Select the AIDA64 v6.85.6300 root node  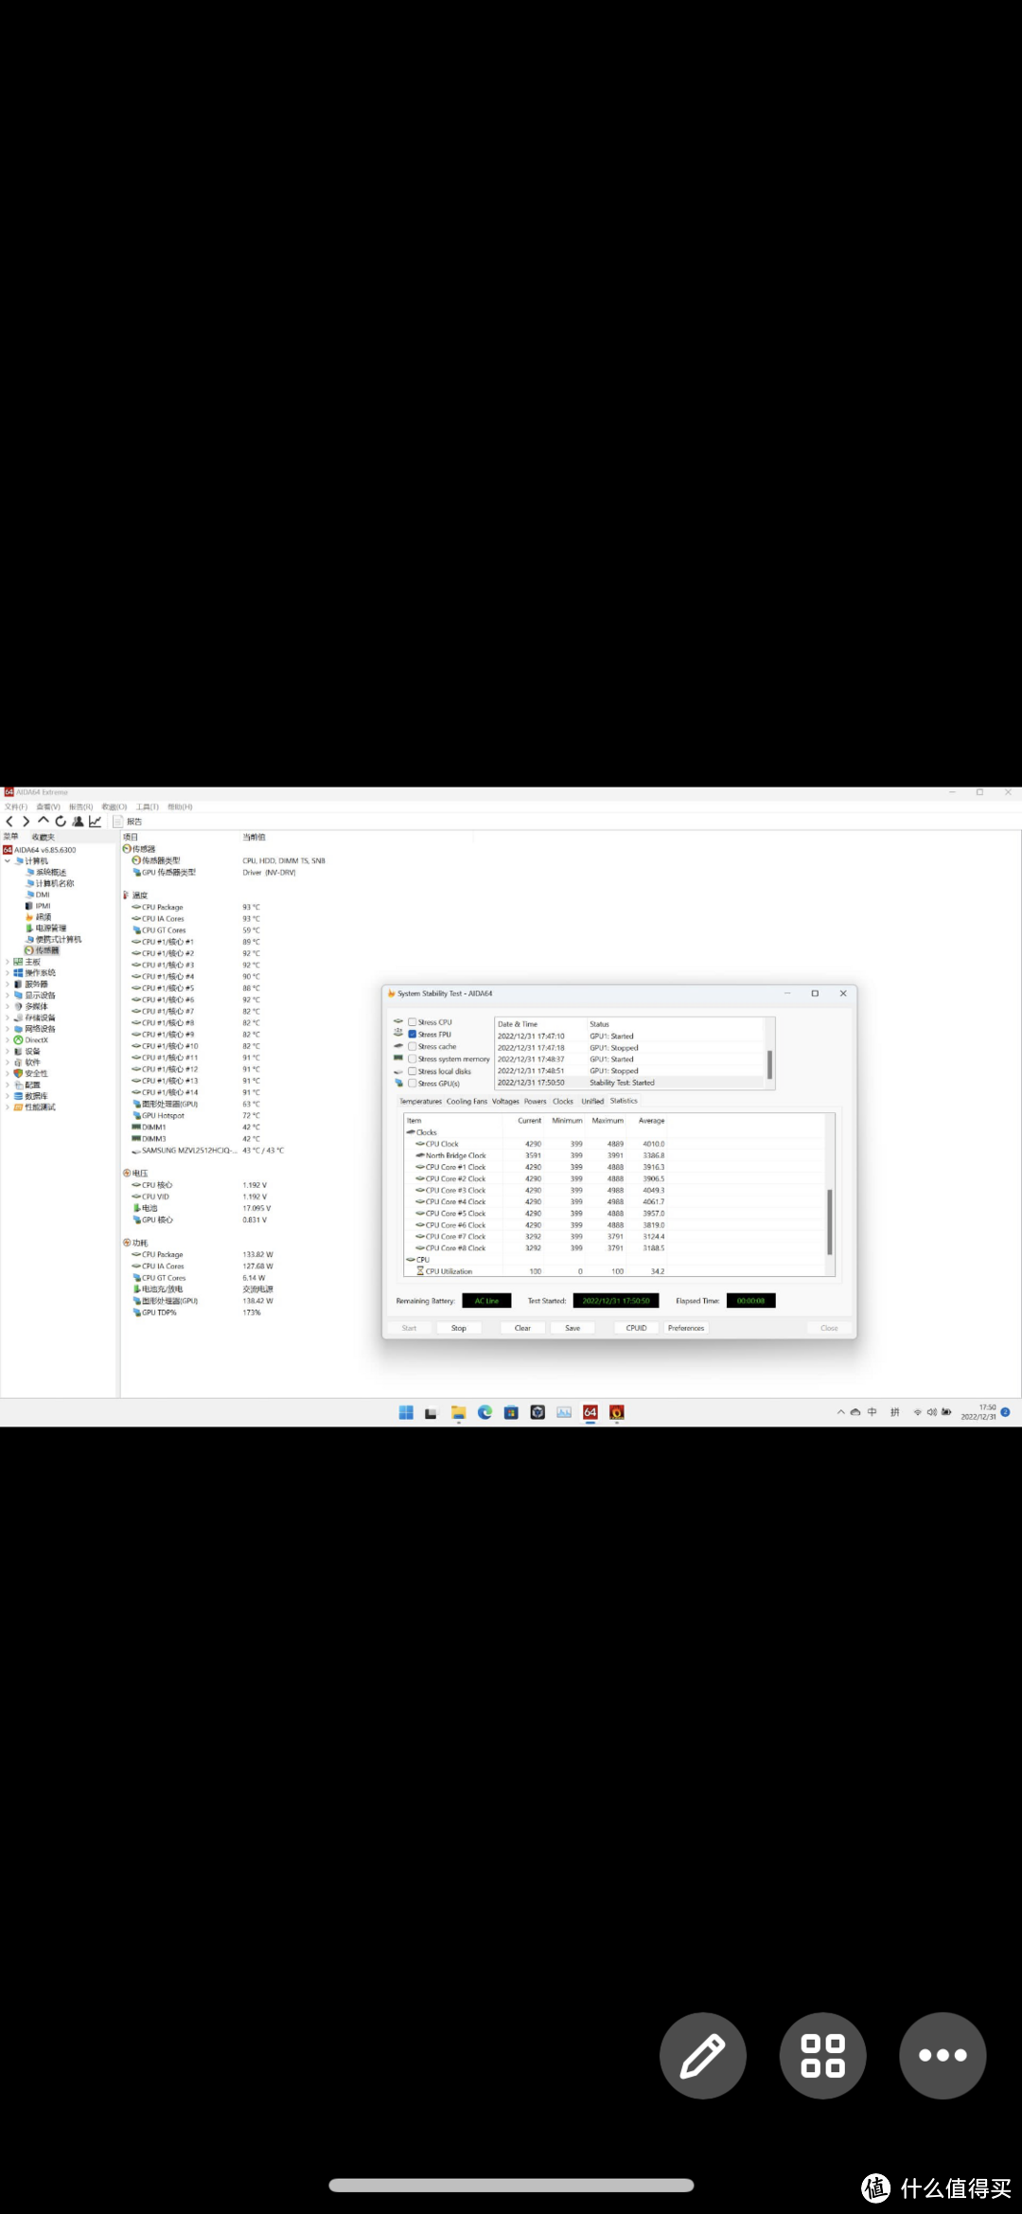40,850
